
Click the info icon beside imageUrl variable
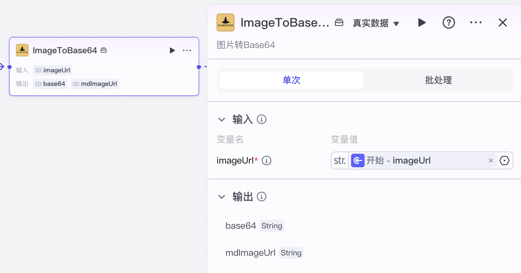[267, 160]
